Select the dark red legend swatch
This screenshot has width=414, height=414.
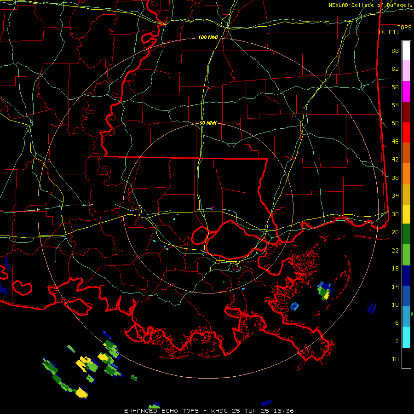tap(406, 112)
